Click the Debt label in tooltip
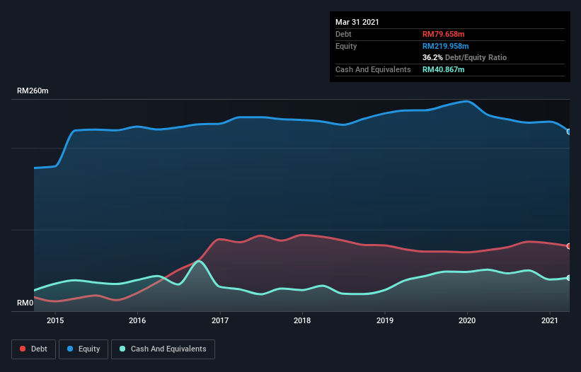 click(343, 34)
